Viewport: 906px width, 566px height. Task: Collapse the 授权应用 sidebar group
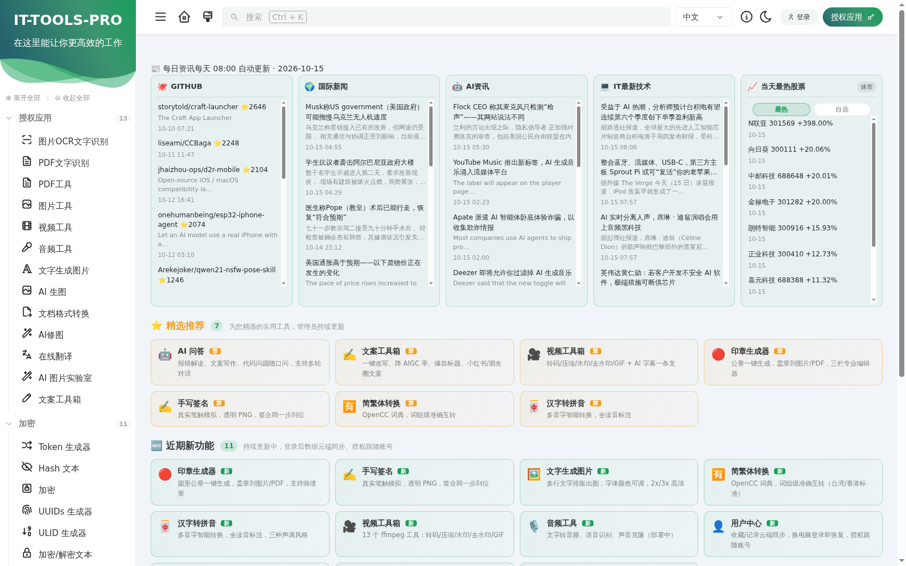(x=68, y=118)
